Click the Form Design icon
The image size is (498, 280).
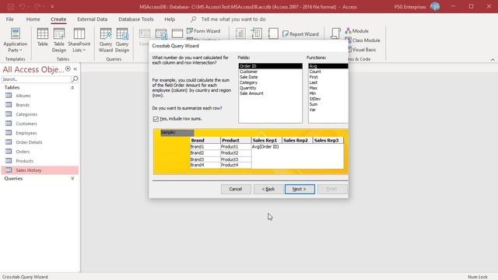point(161,33)
